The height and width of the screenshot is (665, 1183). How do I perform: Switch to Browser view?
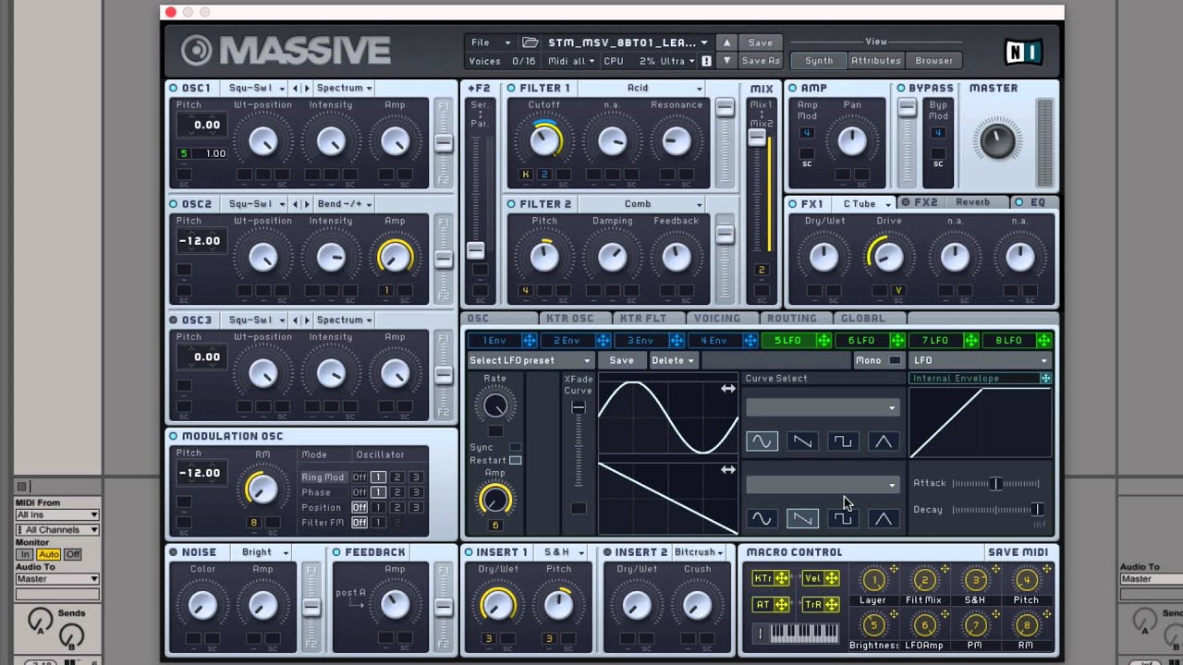[934, 61]
